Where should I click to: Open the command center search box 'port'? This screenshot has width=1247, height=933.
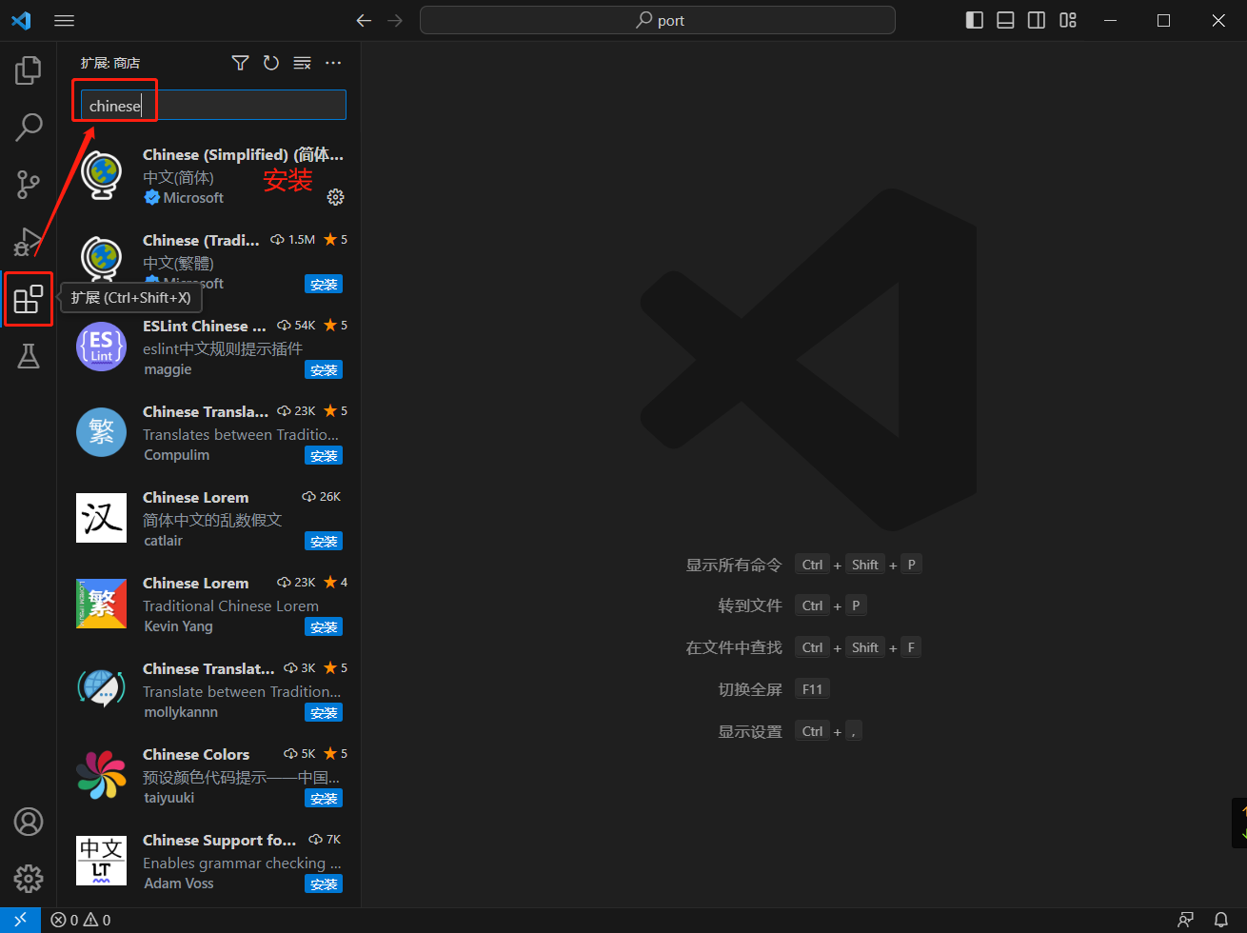tap(658, 20)
